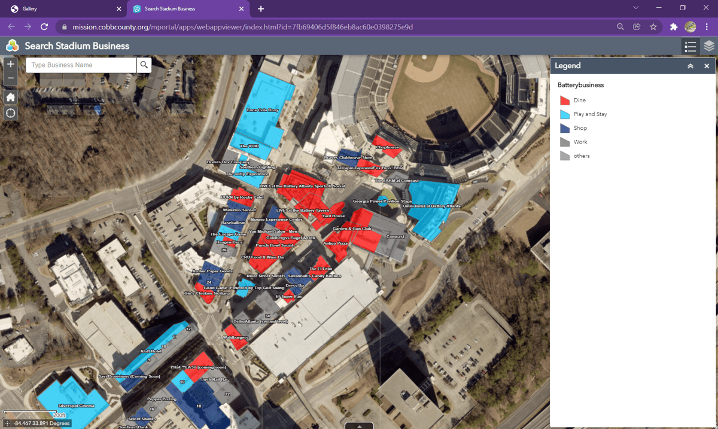Open the Chrome three-dot menu
The image size is (718, 429).
(707, 27)
